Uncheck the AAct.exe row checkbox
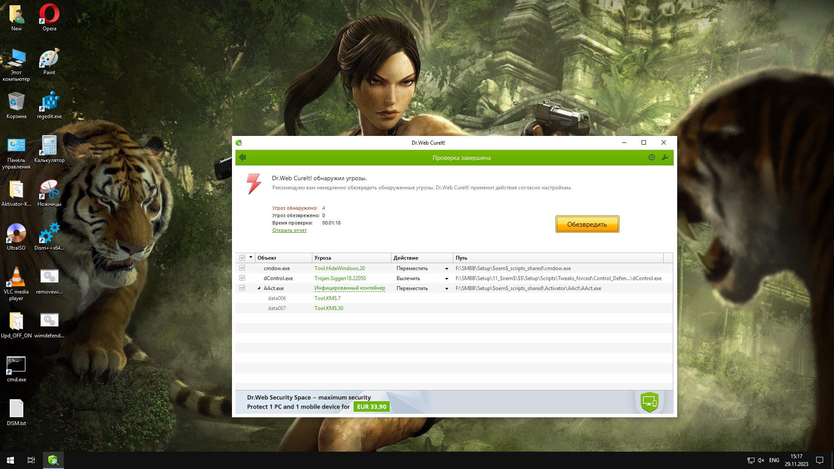 tap(242, 288)
